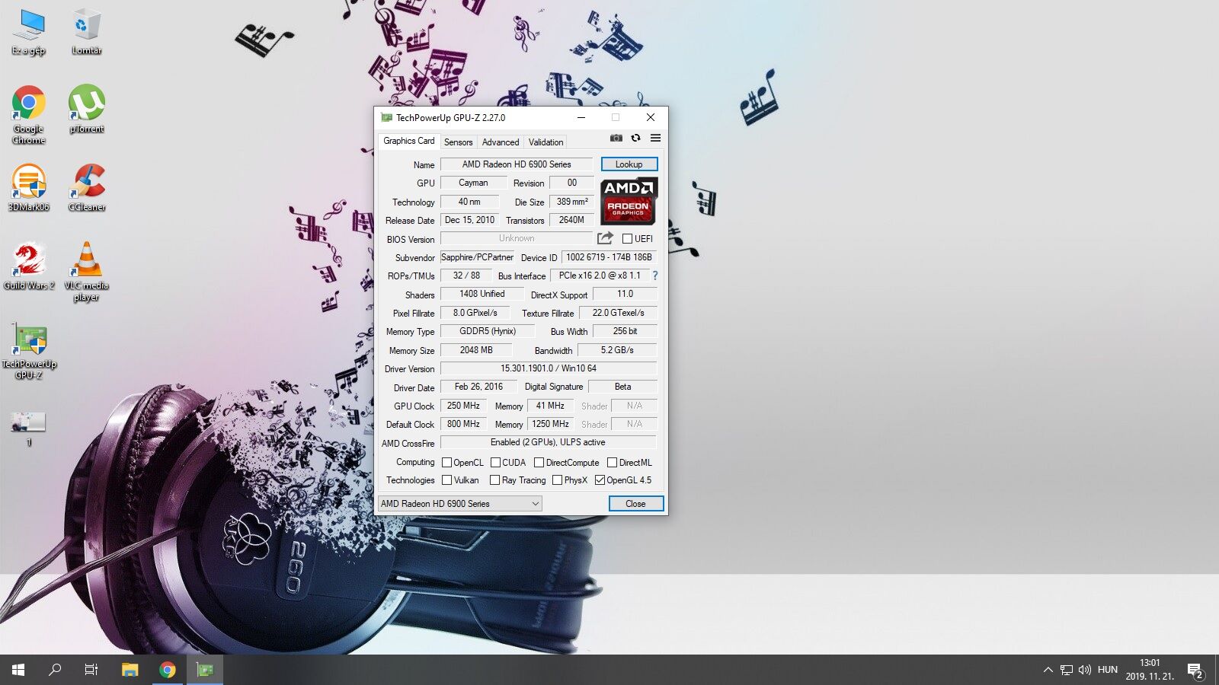Take a GPU-Z screenshot with camera icon
Image resolution: width=1219 pixels, height=685 pixels.
coord(616,138)
